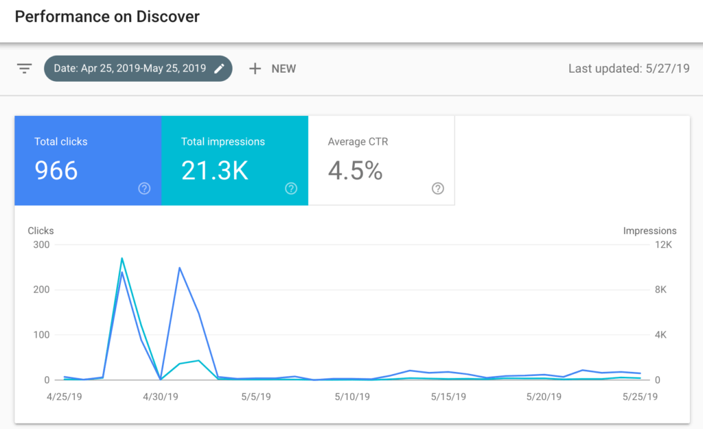Click the NEW filter button label
Screen dimensions: 703x429
click(x=284, y=69)
